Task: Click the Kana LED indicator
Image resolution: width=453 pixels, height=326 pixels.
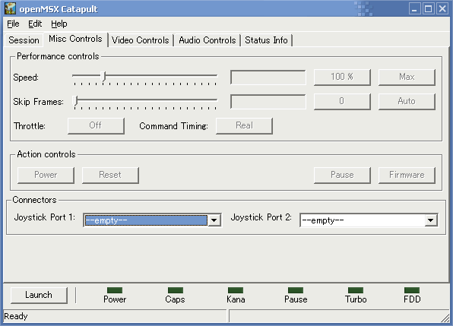Action: tap(236, 290)
